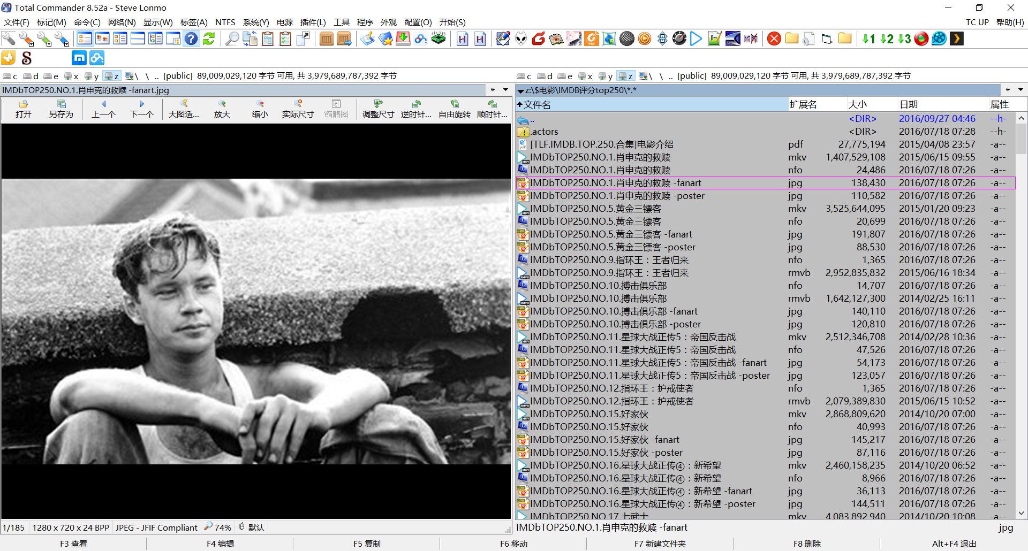Open the 帮助(H) menu
Image resolution: width=1028 pixels, height=551 pixels.
point(1010,22)
